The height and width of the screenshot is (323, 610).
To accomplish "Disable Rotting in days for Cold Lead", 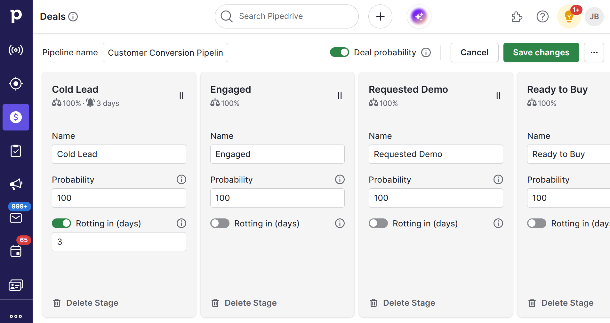I will 61,223.
